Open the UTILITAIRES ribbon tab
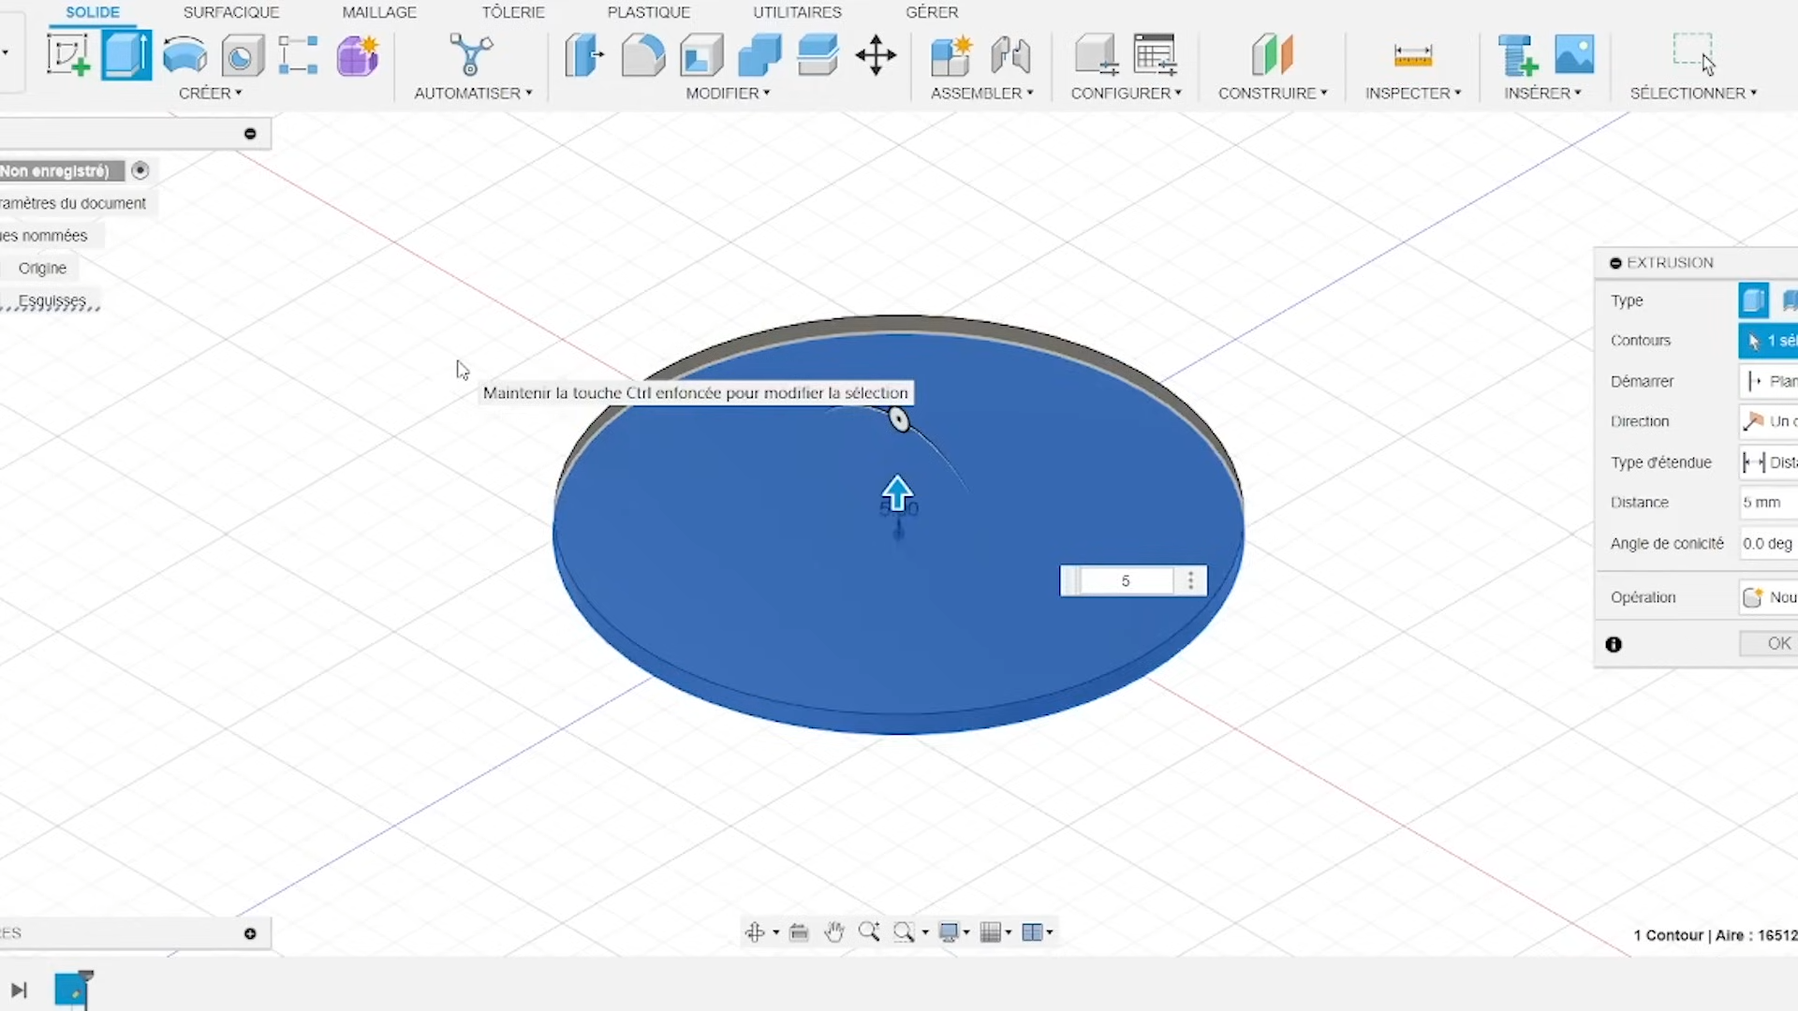The width and height of the screenshot is (1798, 1011). [x=797, y=12]
